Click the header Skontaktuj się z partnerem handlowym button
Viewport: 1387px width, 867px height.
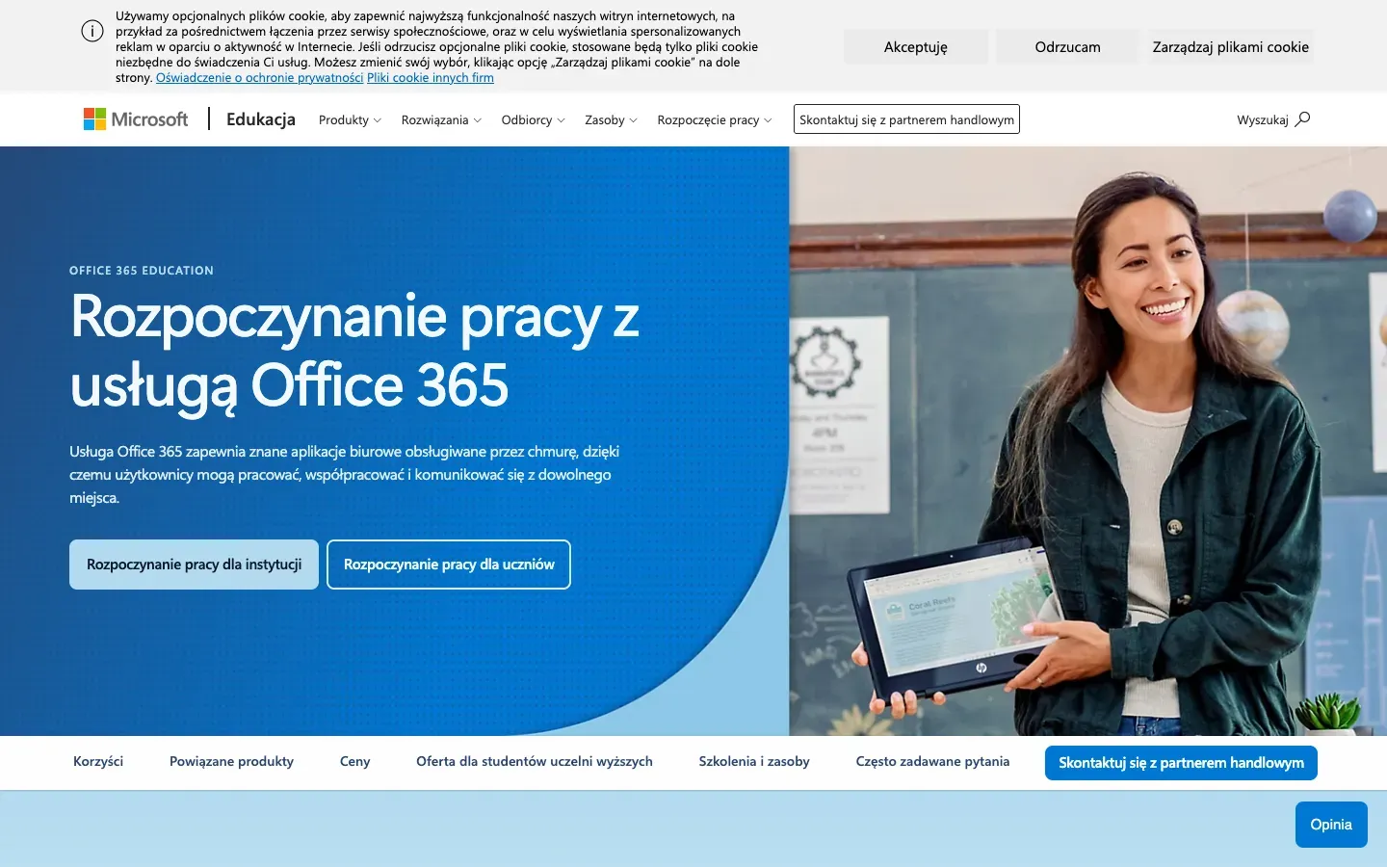tap(906, 119)
